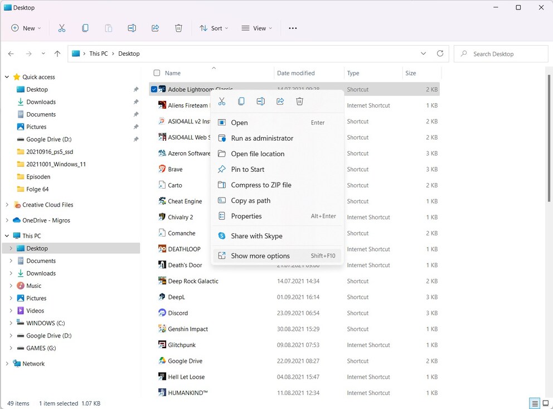Open Properties from the context menu
Viewport: 553px width, 409px height.
click(277, 216)
